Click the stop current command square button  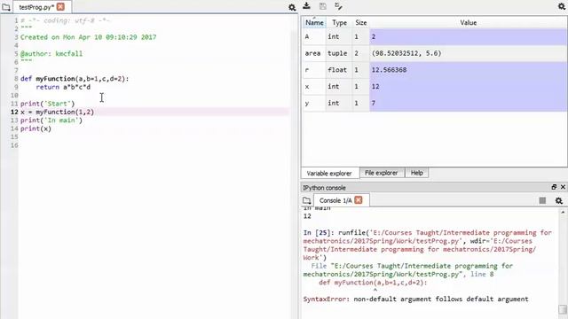click(542, 200)
